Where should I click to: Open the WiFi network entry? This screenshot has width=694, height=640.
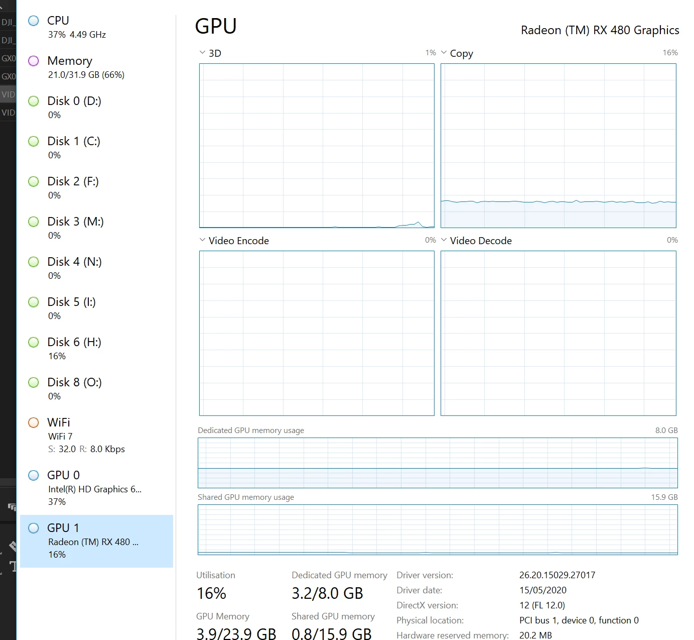96,436
